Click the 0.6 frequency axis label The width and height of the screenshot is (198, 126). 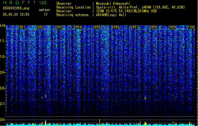click(3, 120)
